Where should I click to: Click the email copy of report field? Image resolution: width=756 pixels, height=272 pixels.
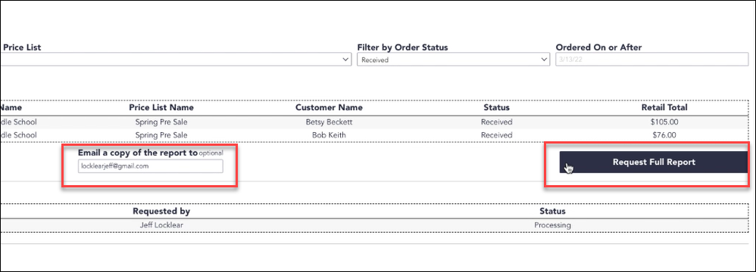coord(151,166)
